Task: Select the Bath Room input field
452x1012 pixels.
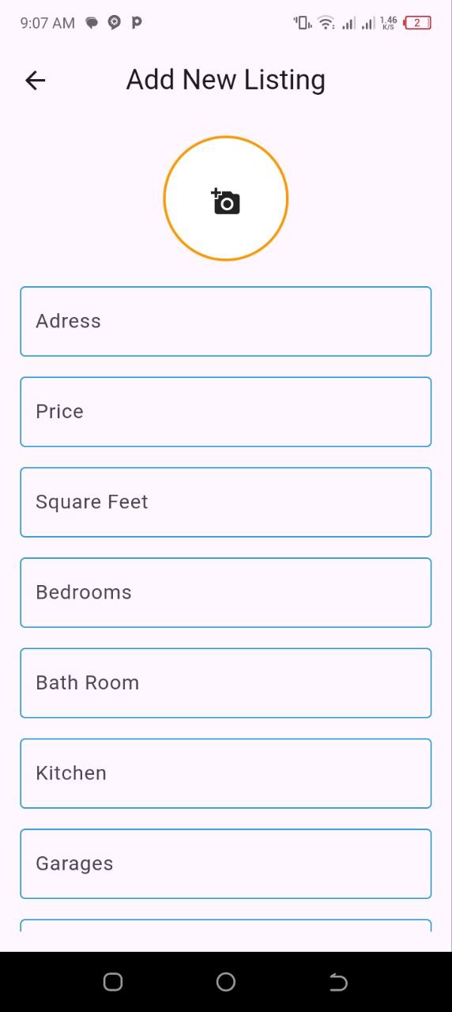Action: pyautogui.click(x=226, y=683)
